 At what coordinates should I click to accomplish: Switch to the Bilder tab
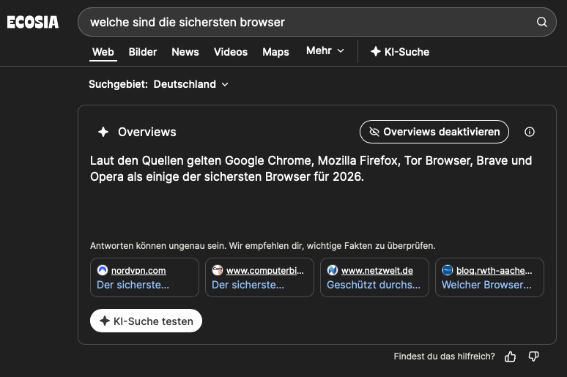coord(143,52)
